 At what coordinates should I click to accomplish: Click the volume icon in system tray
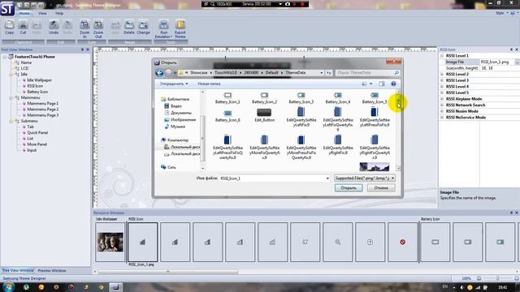click(x=461, y=287)
